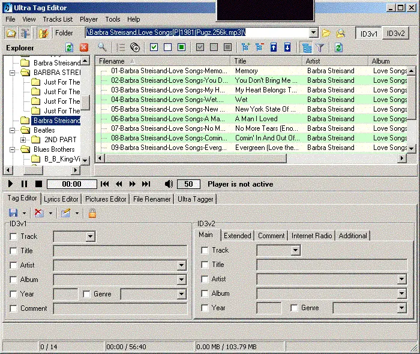Click the numbered list icon in tracks toolbar
Screen dimensions: 420x354
pyautogui.click(x=121, y=47)
